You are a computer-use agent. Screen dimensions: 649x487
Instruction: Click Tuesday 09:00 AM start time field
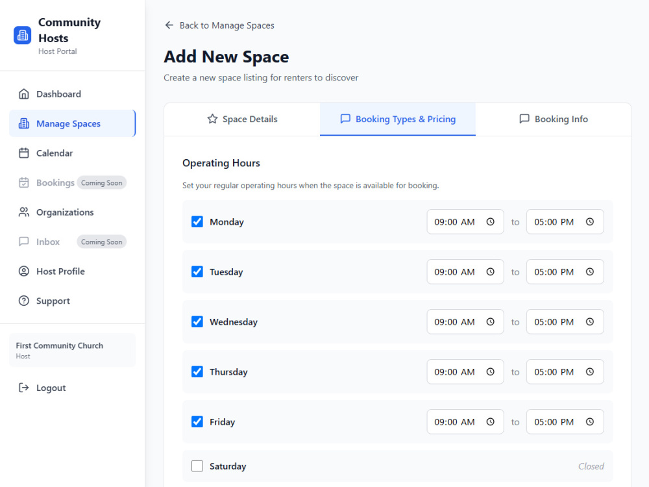pyautogui.click(x=465, y=271)
